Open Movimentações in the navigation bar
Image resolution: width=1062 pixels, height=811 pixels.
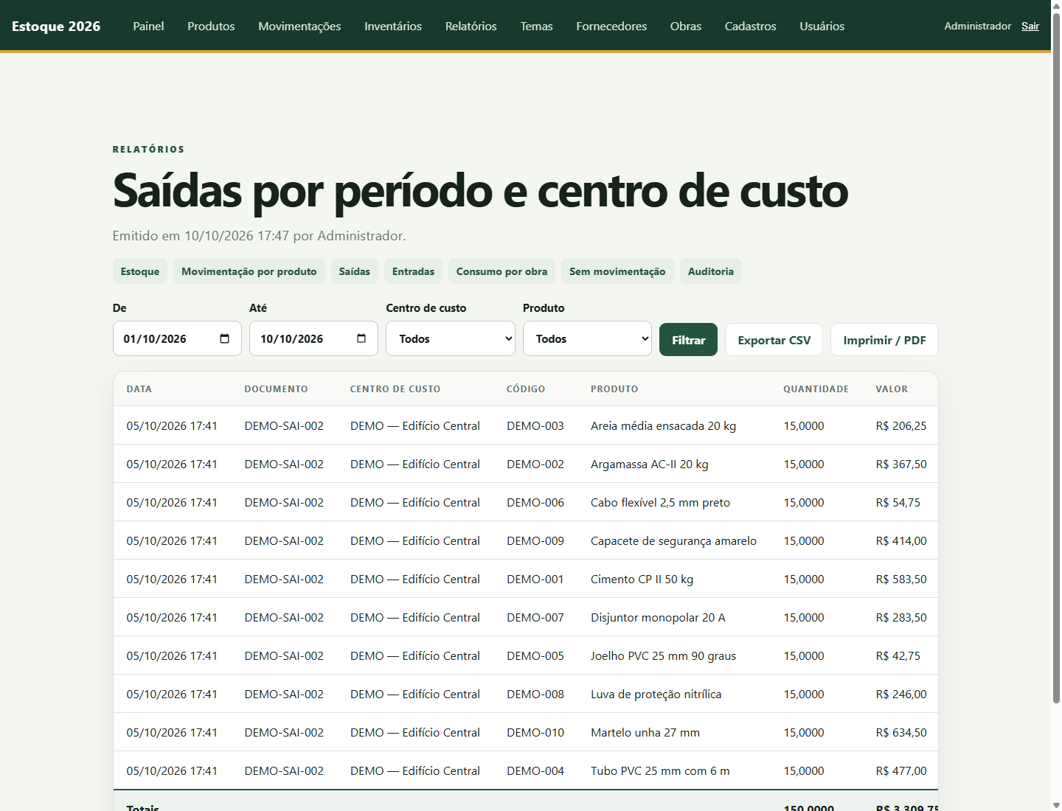pos(299,26)
